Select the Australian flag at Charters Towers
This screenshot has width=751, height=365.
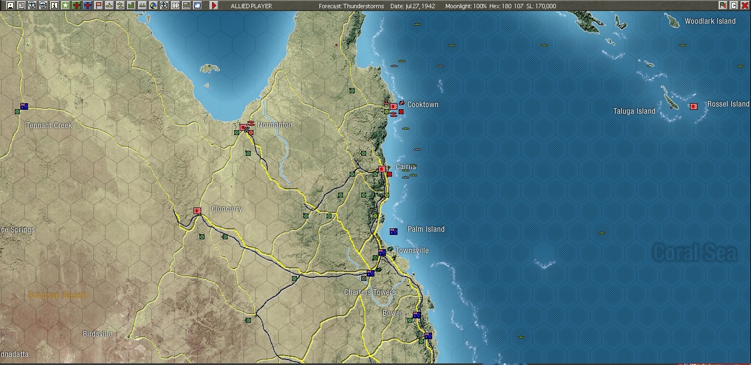tap(371, 273)
